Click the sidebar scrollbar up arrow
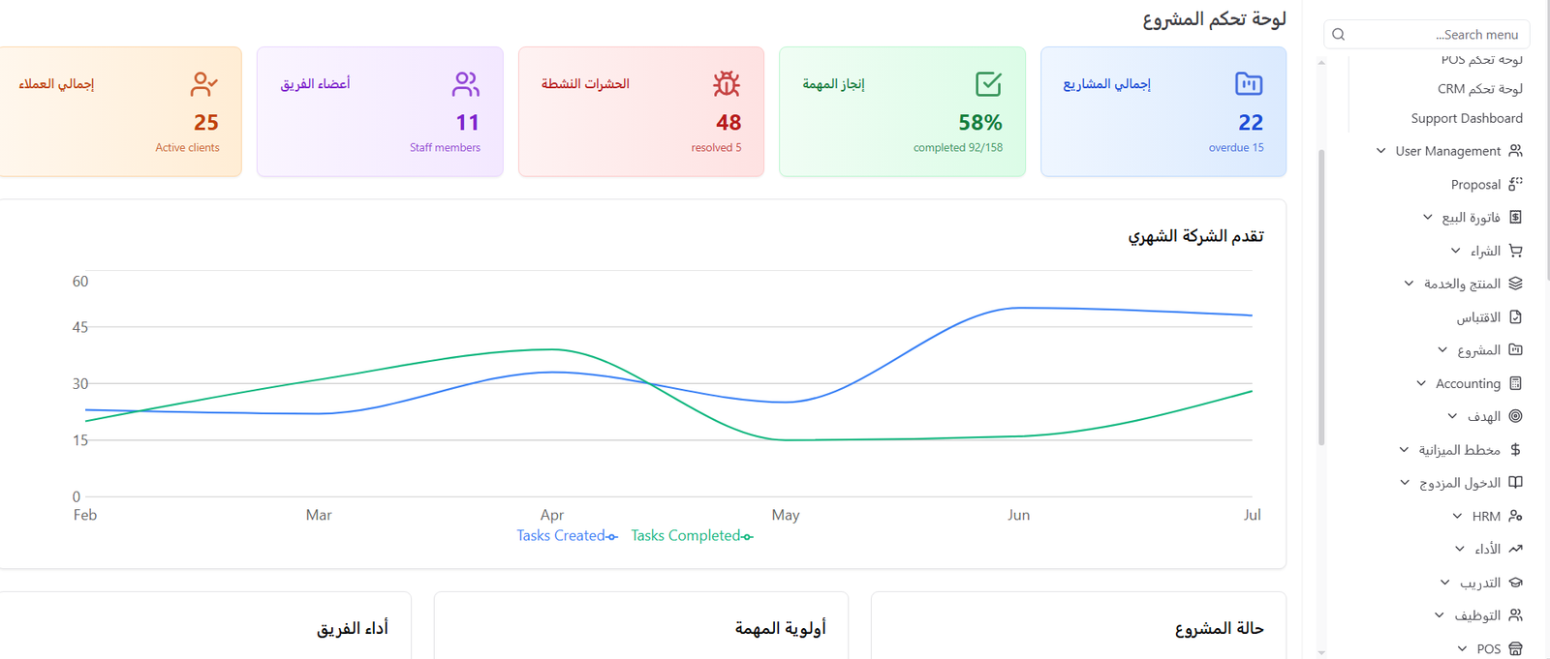Screen dimensions: 1550x659 point(1320,63)
